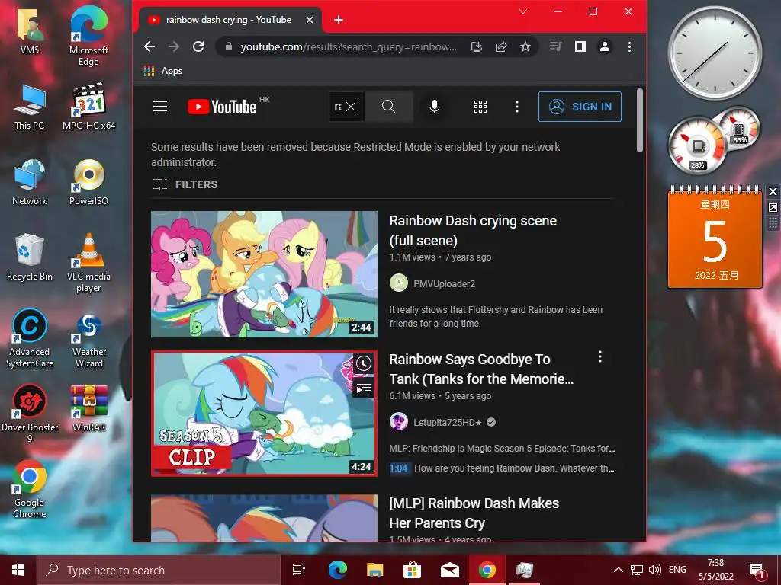781x585 pixels.
Task: Visit the Letupita725HD channel
Action: pos(447,422)
